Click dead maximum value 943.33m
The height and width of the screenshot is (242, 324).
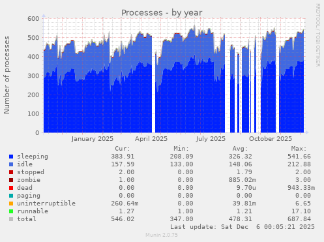(301, 188)
